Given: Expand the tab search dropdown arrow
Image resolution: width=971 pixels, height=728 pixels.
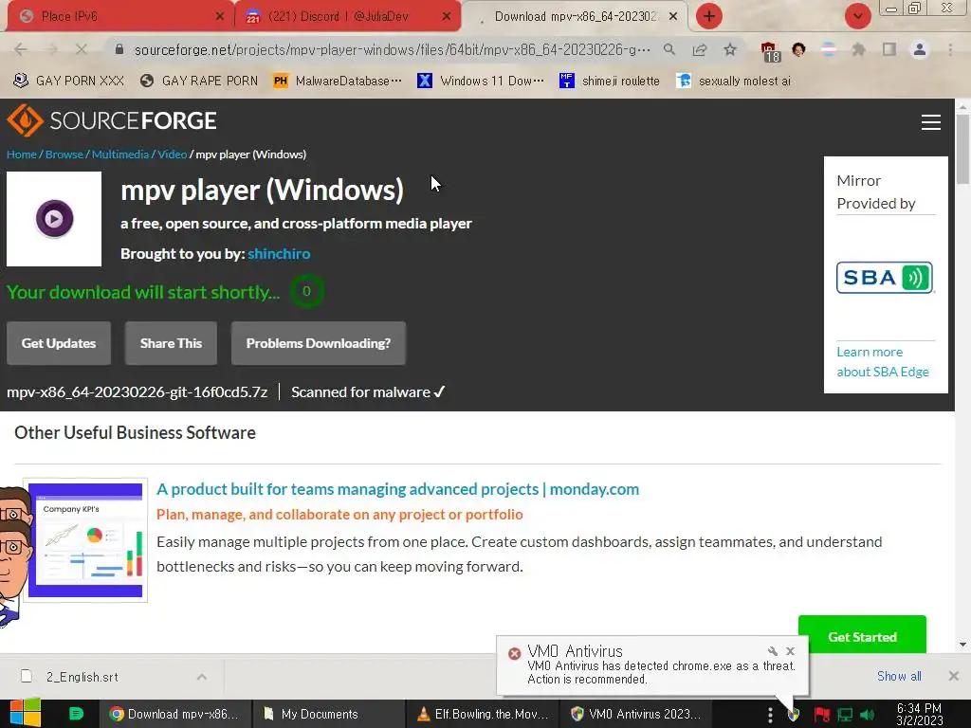Looking at the screenshot, I should click(x=857, y=16).
